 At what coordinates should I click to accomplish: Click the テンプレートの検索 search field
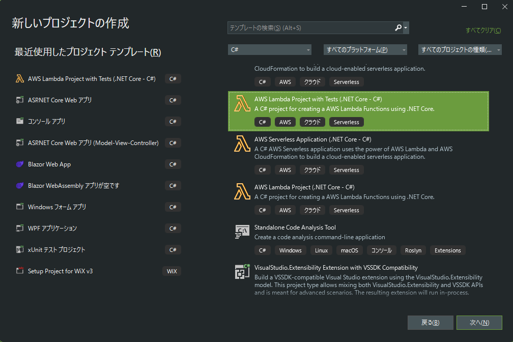pyautogui.click(x=311, y=28)
